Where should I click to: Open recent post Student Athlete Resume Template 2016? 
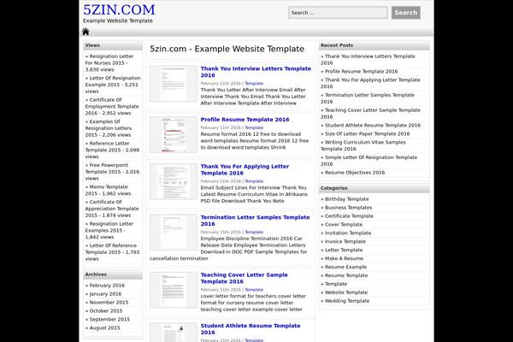point(373,126)
